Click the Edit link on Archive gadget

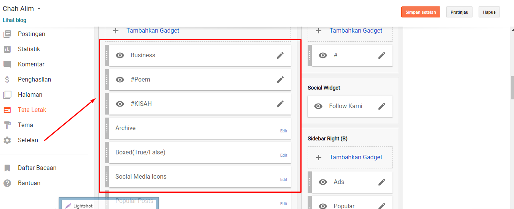(284, 131)
